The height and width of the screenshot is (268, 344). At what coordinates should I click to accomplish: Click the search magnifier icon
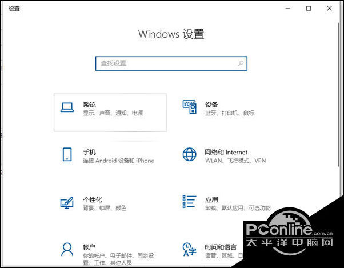pos(241,63)
